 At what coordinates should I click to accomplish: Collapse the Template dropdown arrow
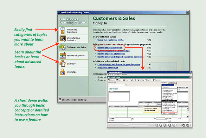(176, 85)
